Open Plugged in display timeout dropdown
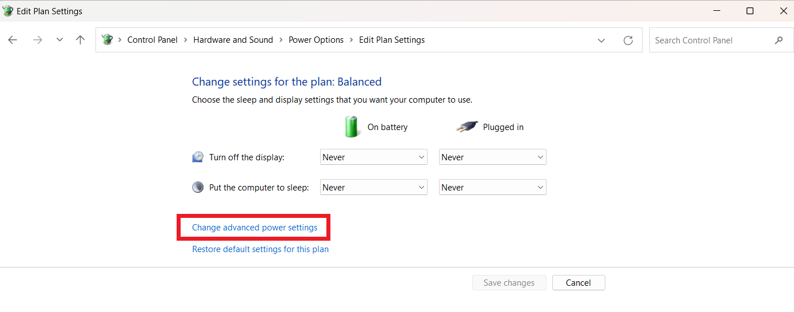Image resolution: width=794 pixels, height=312 pixels. [492, 157]
